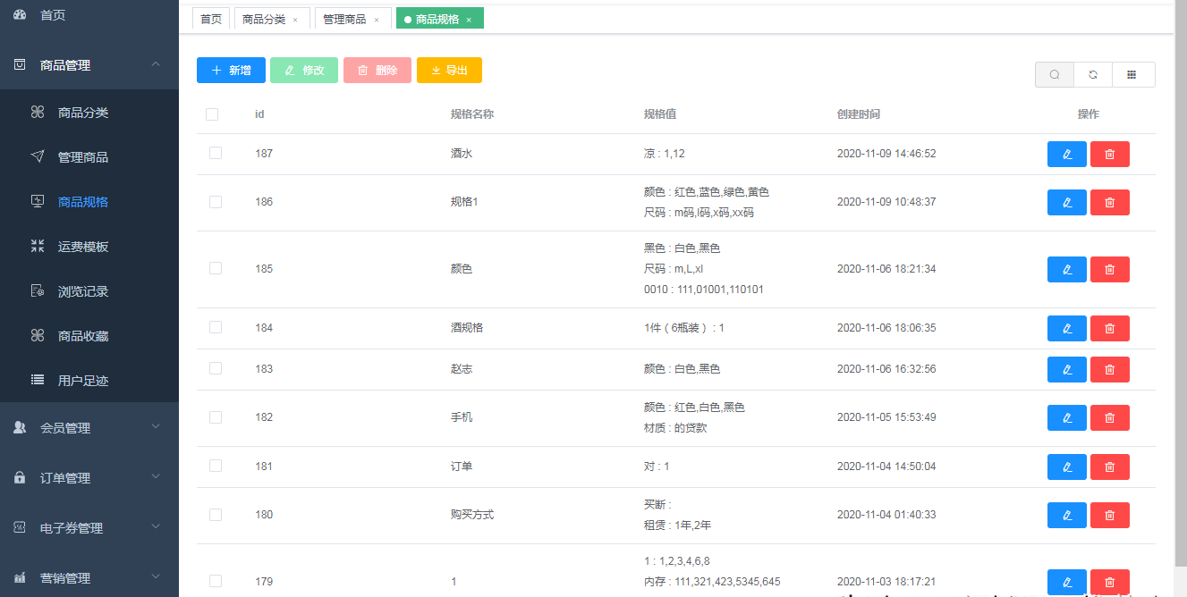The height and width of the screenshot is (597, 1187).
Task: Select checkbox for row 184 酒规格
Action: (x=216, y=328)
